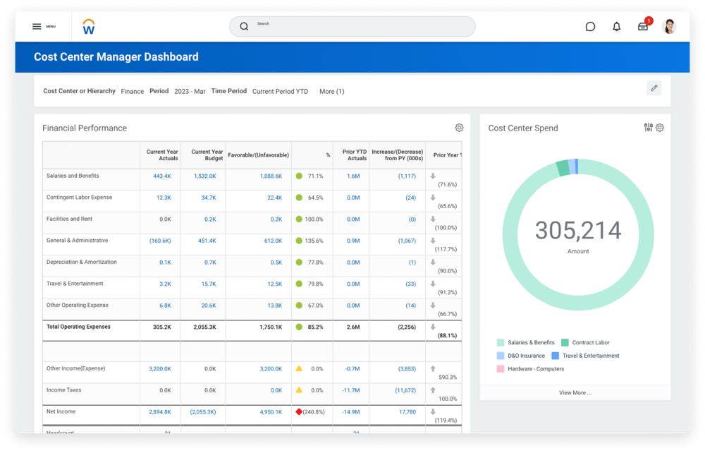The height and width of the screenshot is (453, 705).
Task: Open the 443.4K Salaries and Benefits actuals
Action: [161, 176]
